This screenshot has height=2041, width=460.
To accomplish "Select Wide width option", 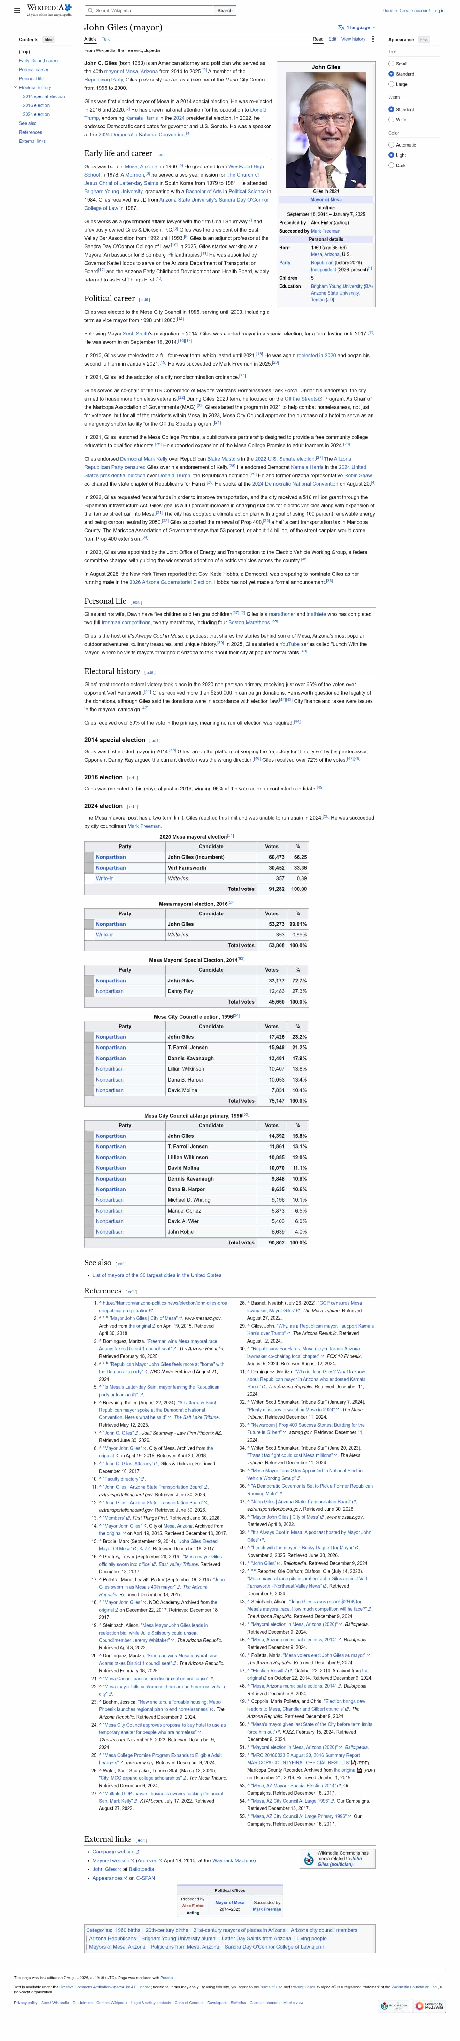I will tap(391, 119).
